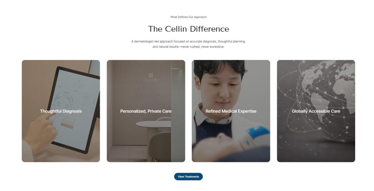Screen dimensions: 374x191
Task: Click the Cellin logo on the tablet screen
Action: 79,84
